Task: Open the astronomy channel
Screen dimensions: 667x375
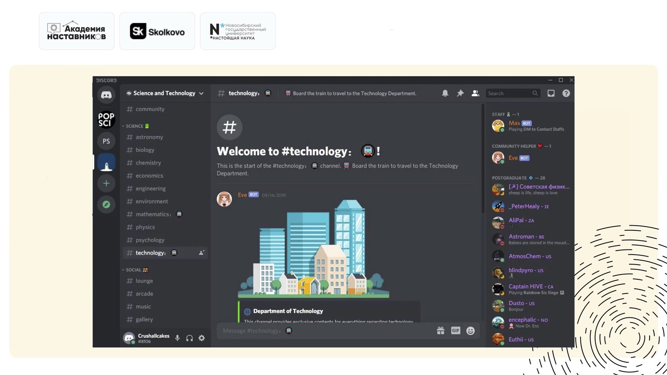Action: coord(164,137)
